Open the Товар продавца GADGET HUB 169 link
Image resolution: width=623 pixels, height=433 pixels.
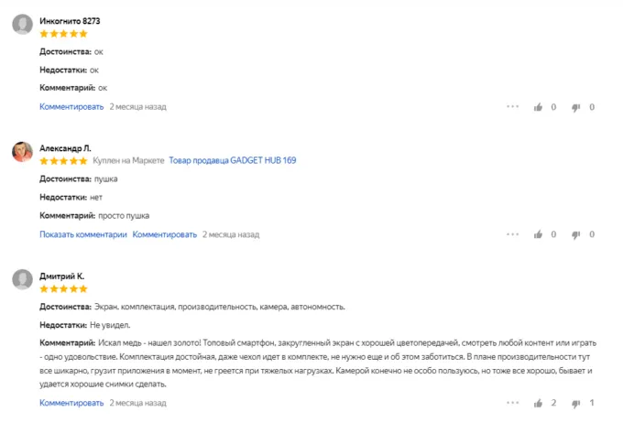[233, 161]
